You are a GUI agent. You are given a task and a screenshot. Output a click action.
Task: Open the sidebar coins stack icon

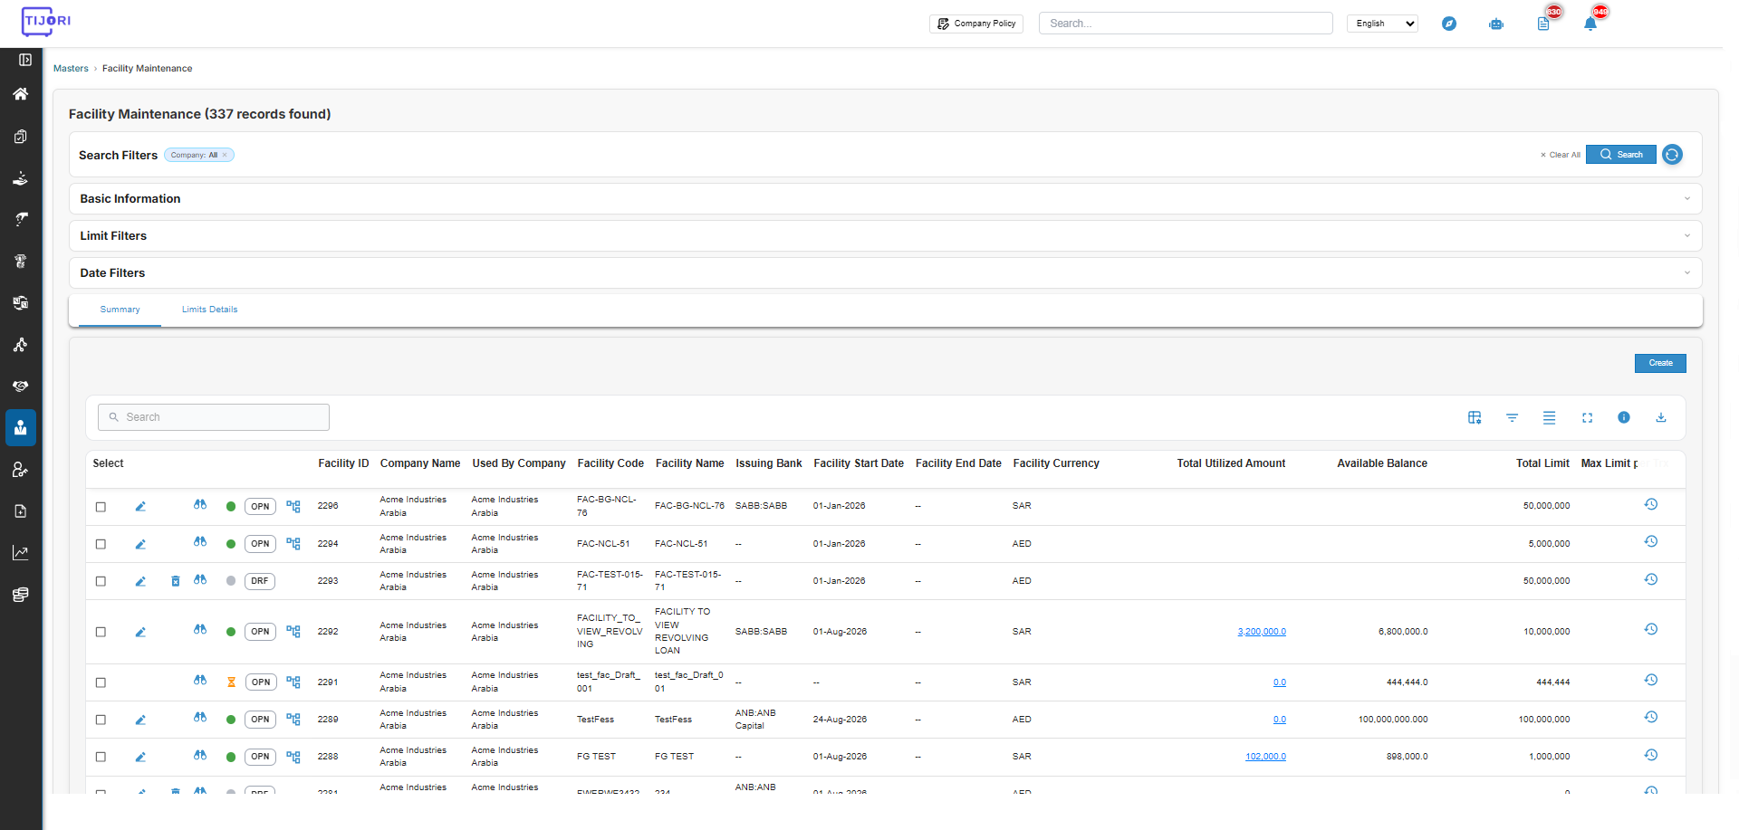[21, 595]
